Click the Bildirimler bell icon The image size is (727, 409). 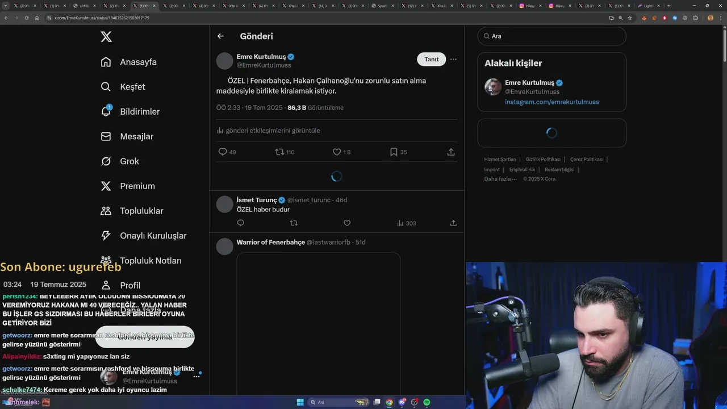[106, 111]
